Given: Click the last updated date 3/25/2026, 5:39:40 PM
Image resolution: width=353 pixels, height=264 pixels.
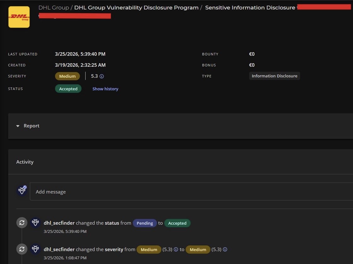Looking at the screenshot, I should click(80, 54).
